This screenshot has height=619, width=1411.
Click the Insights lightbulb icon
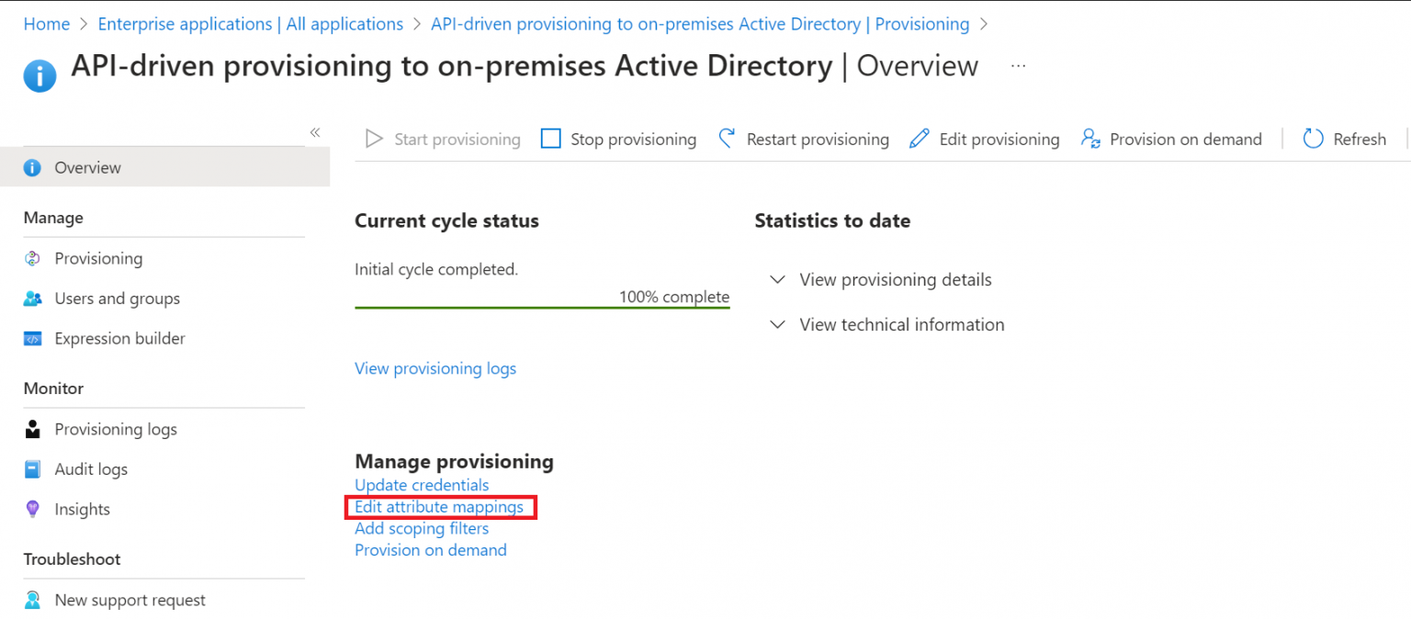click(x=32, y=509)
